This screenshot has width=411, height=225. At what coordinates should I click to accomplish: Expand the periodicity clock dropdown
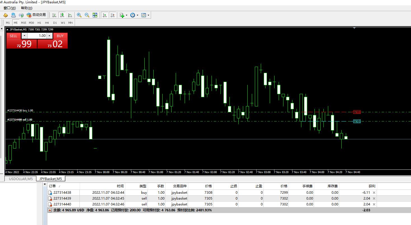coord(137,15)
